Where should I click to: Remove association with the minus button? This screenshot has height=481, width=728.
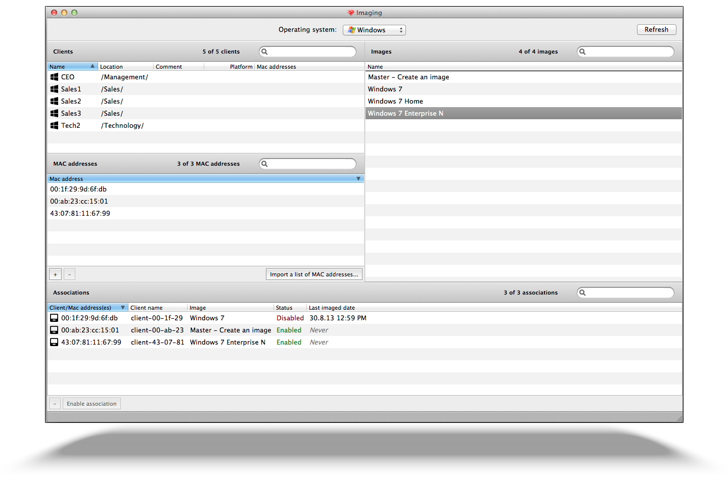pyautogui.click(x=55, y=404)
